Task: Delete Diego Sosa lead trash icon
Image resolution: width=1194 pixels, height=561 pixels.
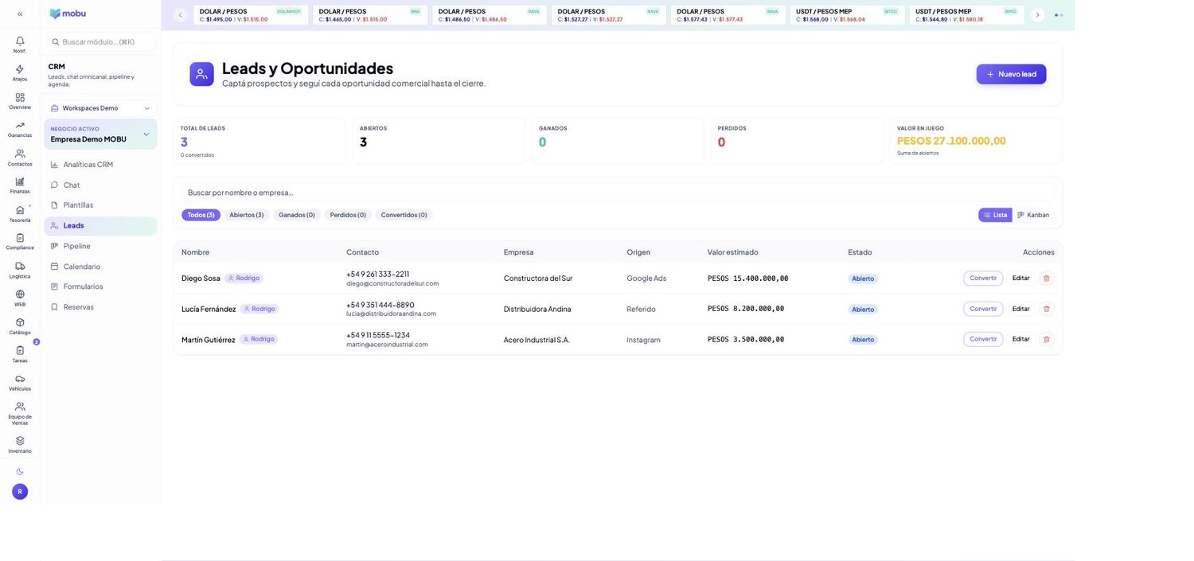Action: coord(1047,279)
